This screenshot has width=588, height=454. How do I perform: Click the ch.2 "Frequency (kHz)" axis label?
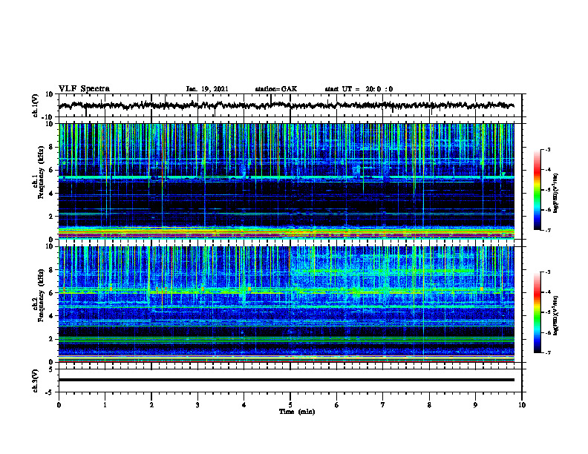(x=41, y=295)
